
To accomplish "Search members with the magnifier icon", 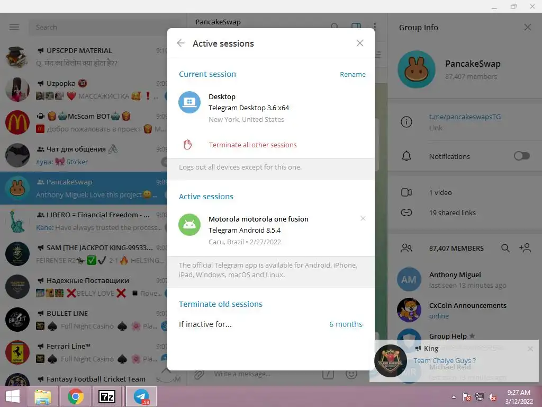I will pyautogui.click(x=505, y=248).
